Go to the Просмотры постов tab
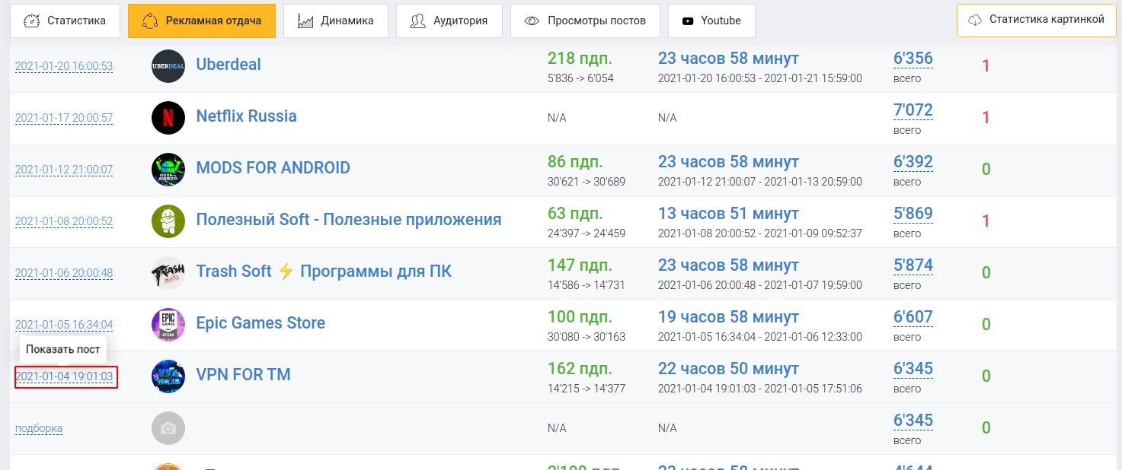This screenshot has height=470, width=1122. 585,21
